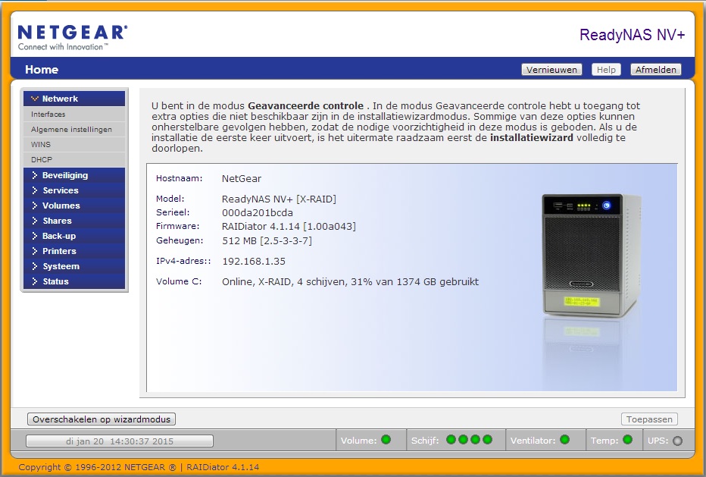Click the first Schijf status LED
Screen dimensions: 706x477
[x=451, y=440]
